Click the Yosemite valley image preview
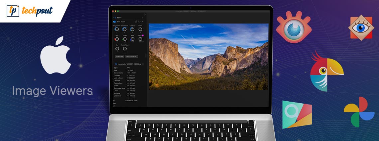379x141 pixels. 208,57
